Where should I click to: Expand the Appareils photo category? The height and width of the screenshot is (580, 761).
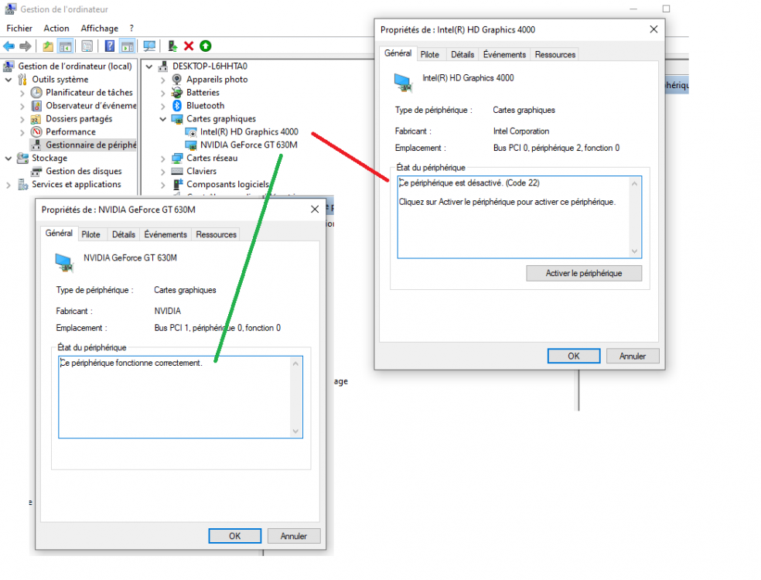point(163,80)
